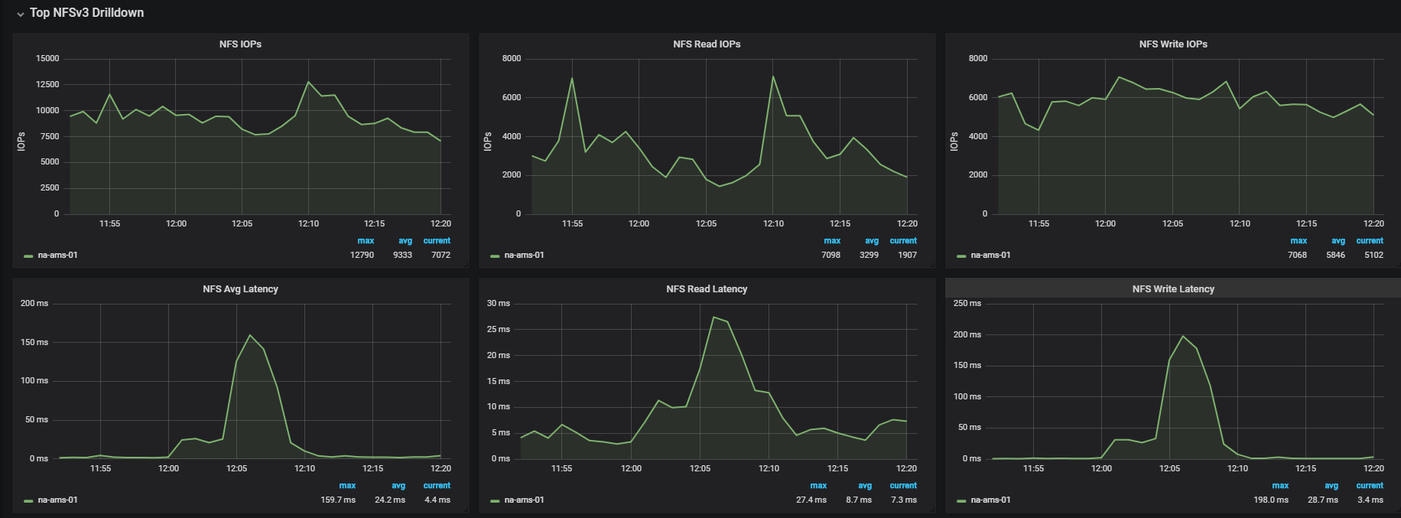Toggle na-ams-01 series in NFS Write IOPs legend
This screenshot has height=518, width=1401.
990,256
